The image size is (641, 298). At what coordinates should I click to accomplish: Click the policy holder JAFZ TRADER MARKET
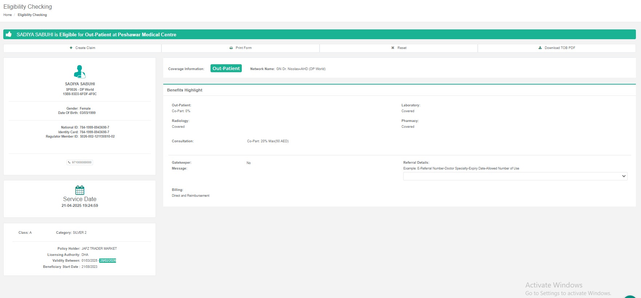pos(99,249)
